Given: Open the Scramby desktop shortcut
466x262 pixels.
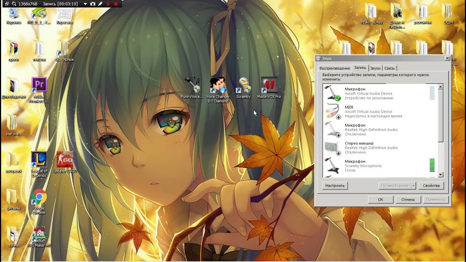Looking at the screenshot, I should (244, 87).
